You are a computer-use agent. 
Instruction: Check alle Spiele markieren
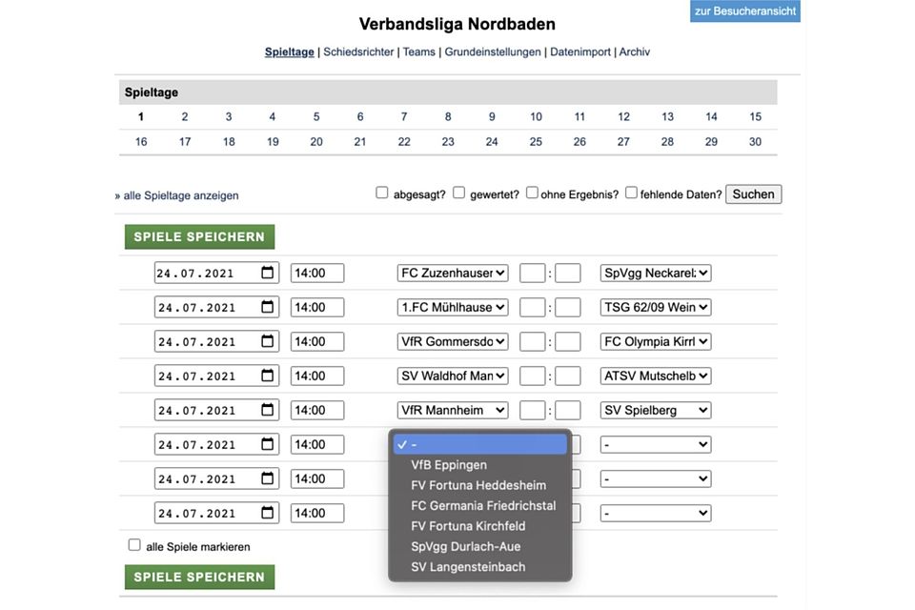134,545
